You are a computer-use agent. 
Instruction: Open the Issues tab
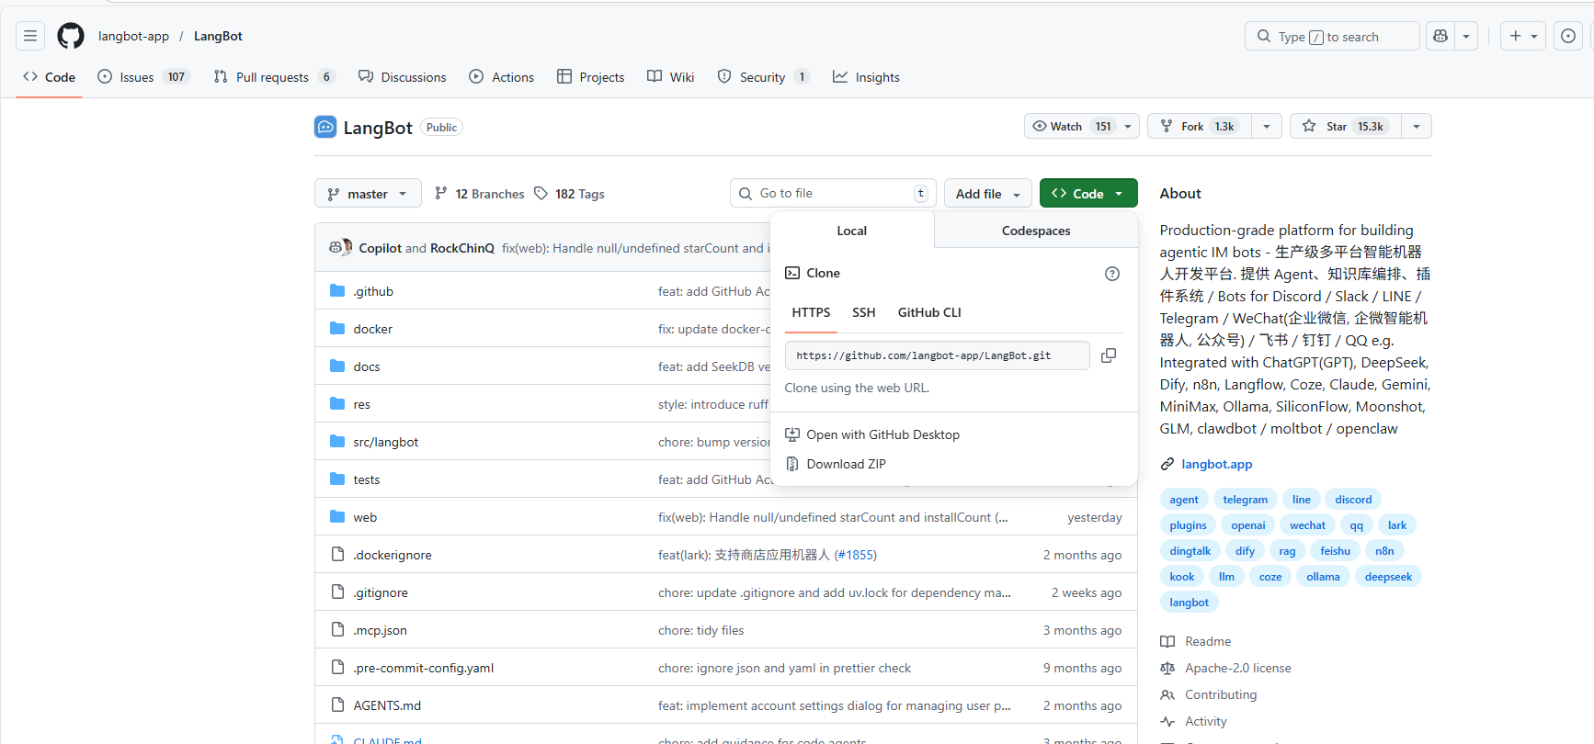click(x=143, y=77)
